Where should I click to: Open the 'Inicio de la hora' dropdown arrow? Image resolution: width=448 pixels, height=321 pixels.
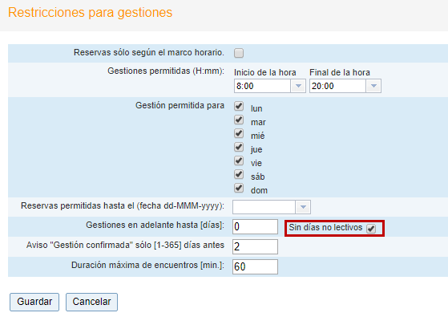click(x=298, y=86)
